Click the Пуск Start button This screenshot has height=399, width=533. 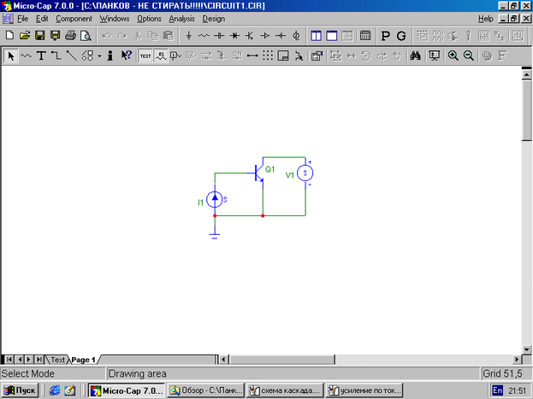tap(21, 390)
